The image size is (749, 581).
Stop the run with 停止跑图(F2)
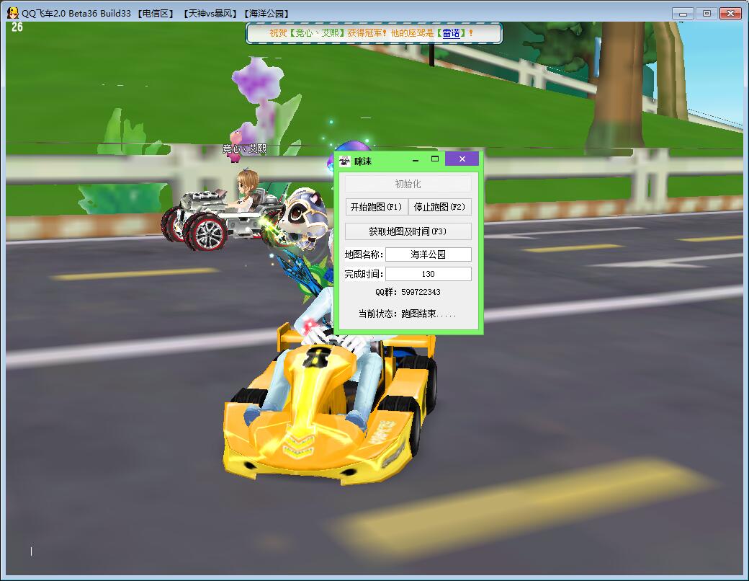point(440,207)
